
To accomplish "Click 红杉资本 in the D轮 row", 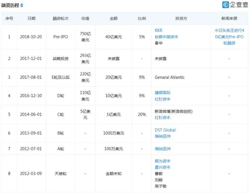I will [162, 99].
